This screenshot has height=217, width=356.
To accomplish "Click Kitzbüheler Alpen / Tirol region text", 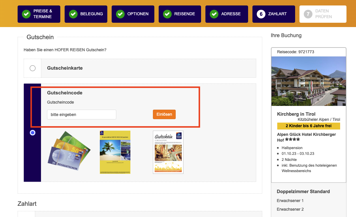I will pos(319,119).
